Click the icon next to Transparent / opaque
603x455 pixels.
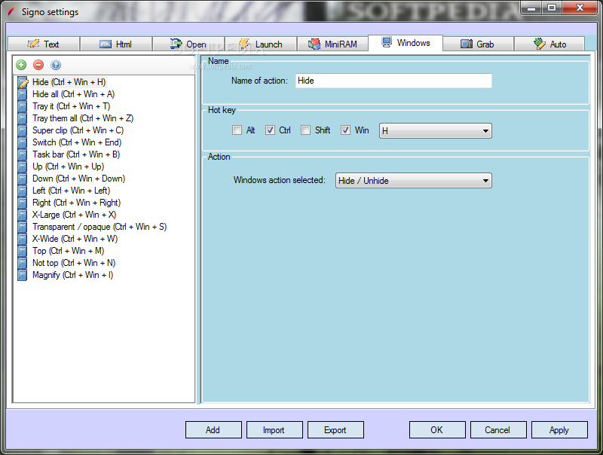tap(23, 227)
